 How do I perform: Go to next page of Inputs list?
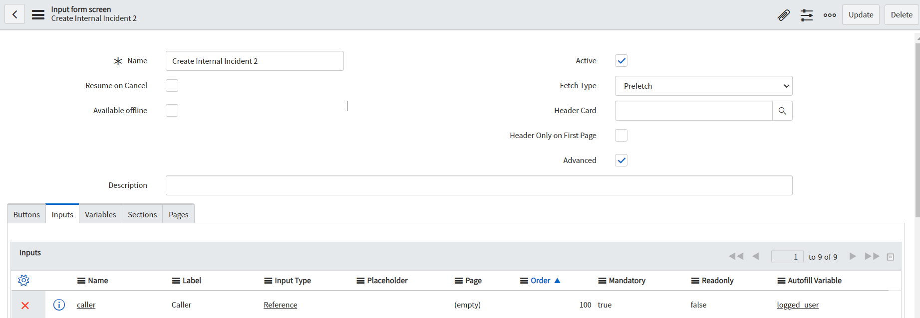pos(853,256)
